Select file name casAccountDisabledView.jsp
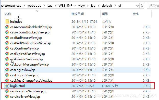The width and height of the screenshot is (159, 100). [x=31, y=27]
